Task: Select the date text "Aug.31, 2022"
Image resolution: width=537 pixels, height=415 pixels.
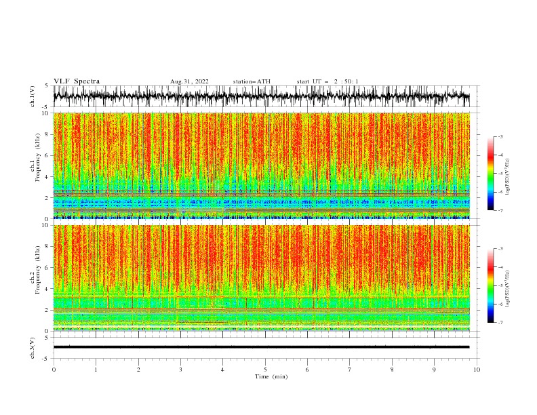Action: pyautogui.click(x=189, y=81)
